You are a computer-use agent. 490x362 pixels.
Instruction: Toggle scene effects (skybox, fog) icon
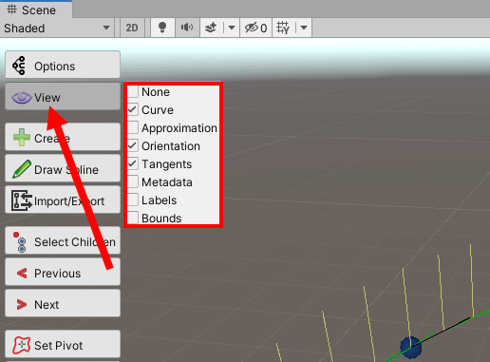pyautogui.click(x=211, y=28)
